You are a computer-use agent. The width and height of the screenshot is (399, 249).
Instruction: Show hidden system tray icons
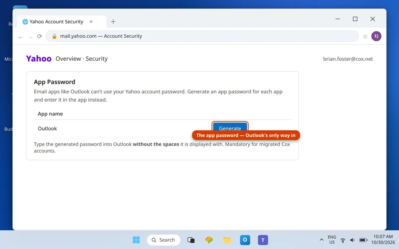[x=321, y=240]
